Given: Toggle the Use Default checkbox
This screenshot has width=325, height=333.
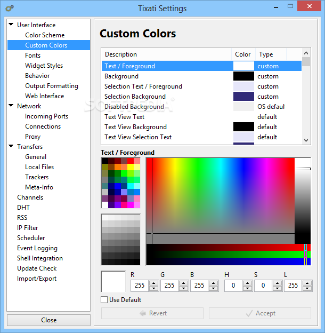Looking at the screenshot, I should click(104, 300).
